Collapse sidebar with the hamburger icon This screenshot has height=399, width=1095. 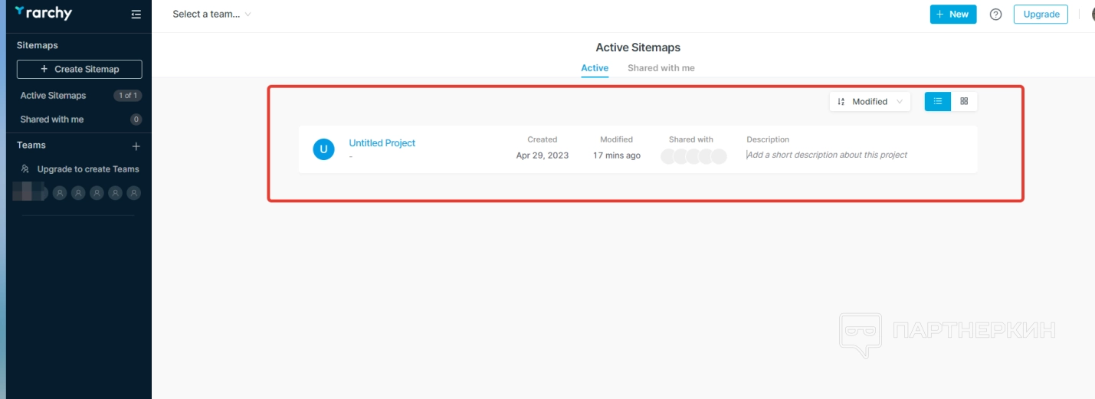click(136, 14)
